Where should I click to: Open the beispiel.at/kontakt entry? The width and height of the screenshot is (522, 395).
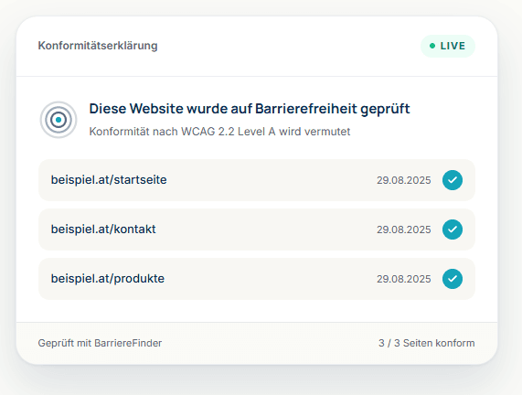[x=257, y=230]
